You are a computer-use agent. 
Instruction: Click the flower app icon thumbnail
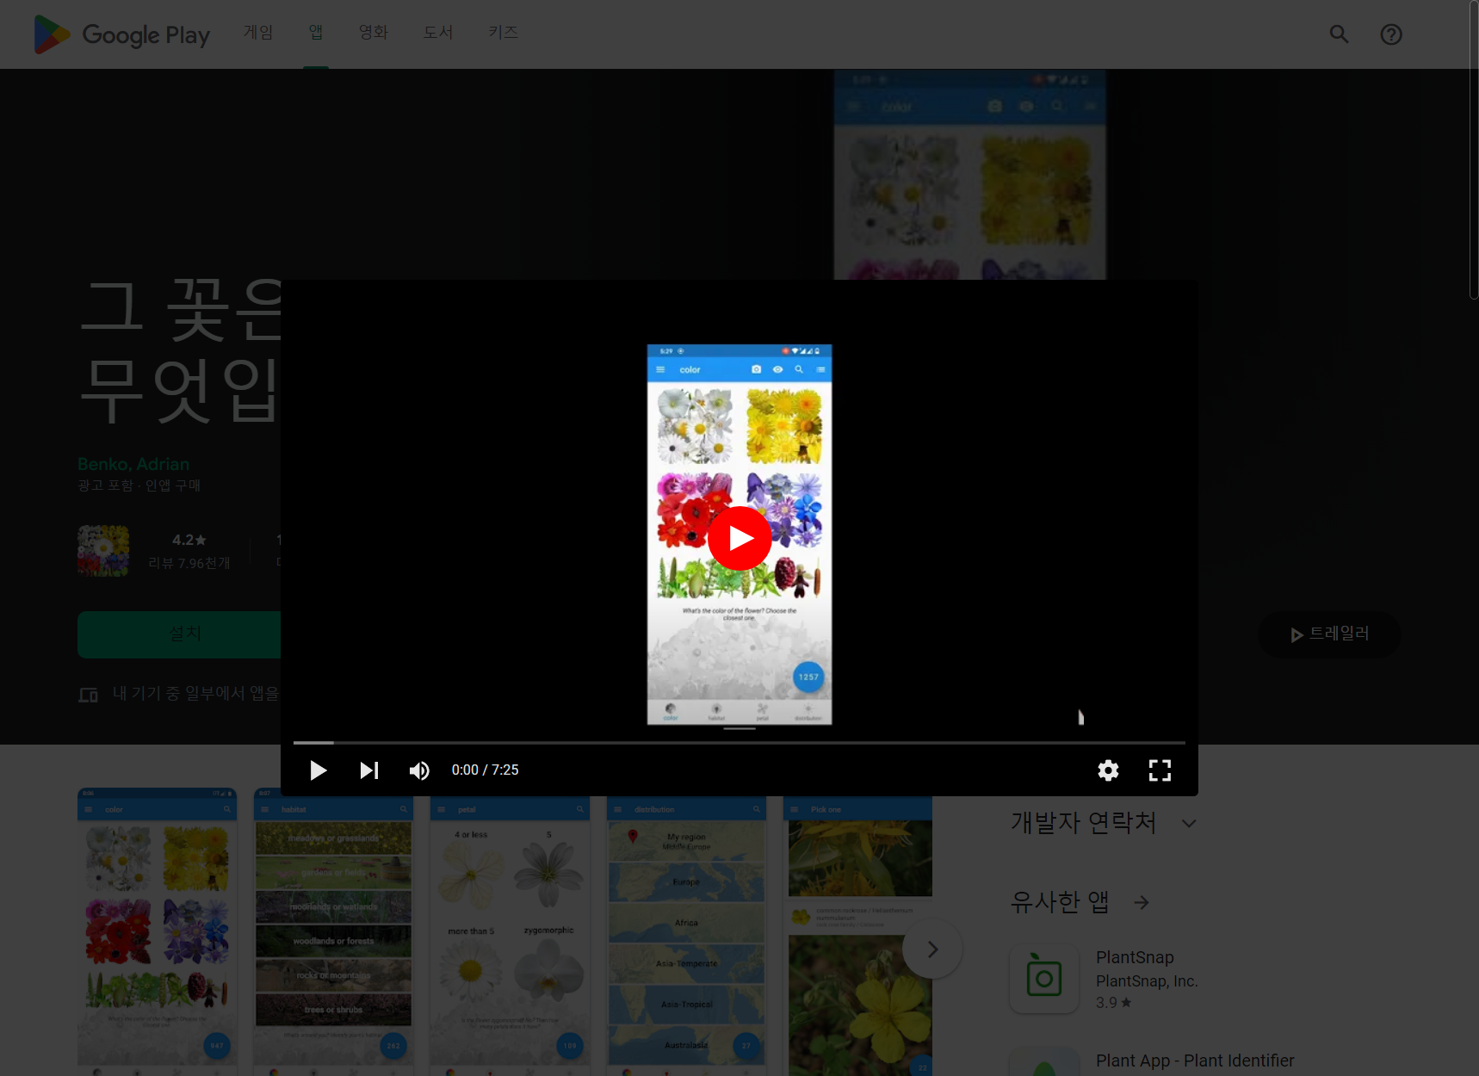(103, 551)
